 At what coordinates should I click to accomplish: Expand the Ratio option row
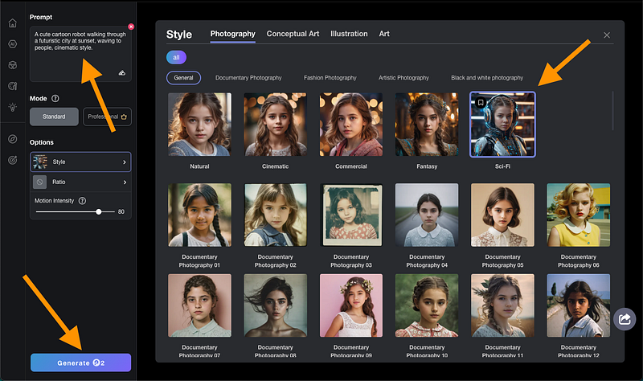[80, 182]
